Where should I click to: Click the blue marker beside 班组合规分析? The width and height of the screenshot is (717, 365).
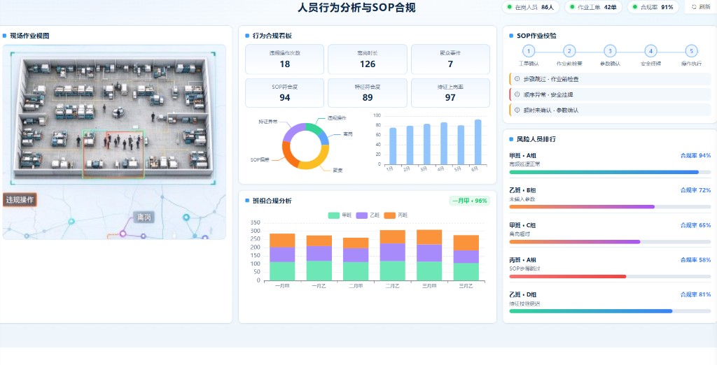[x=247, y=201]
